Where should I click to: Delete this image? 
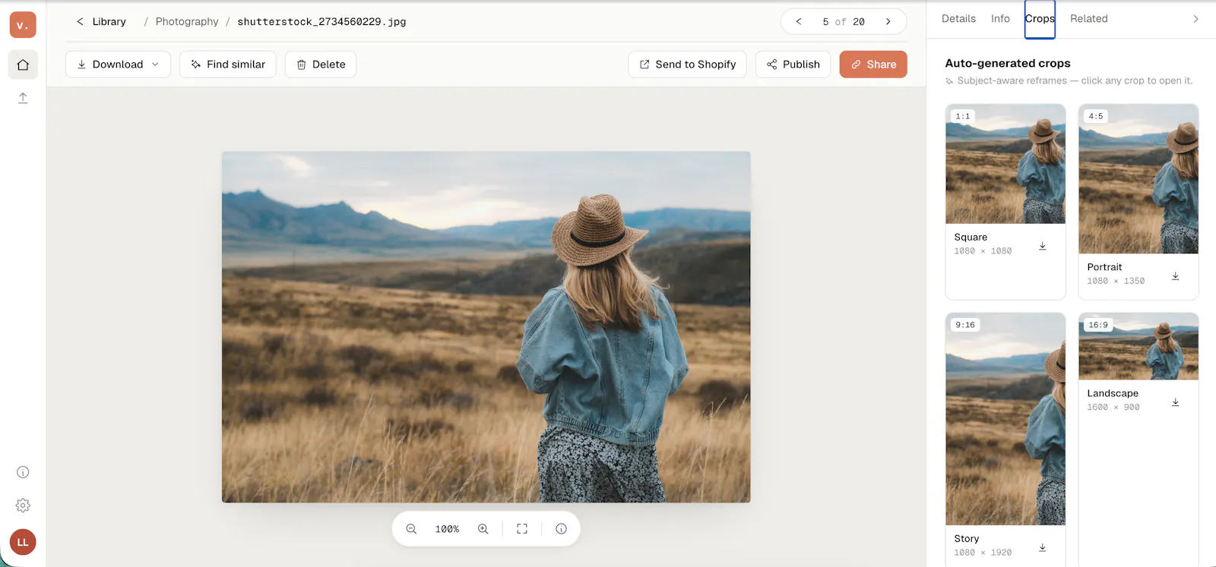[321, 65]
